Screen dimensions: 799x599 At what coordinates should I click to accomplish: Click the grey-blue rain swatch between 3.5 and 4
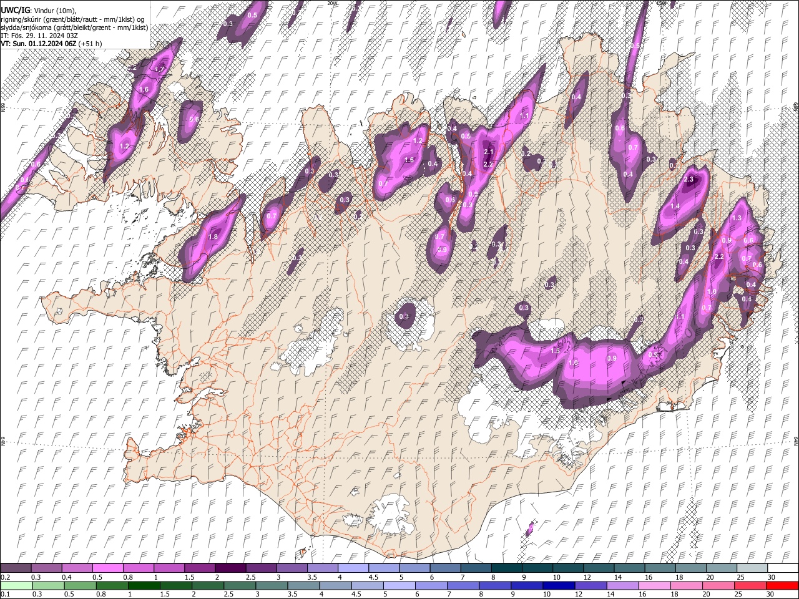coord(305,586)
